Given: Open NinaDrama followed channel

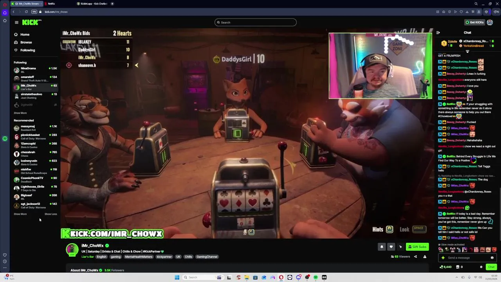Looking at the screenshot, I should (x=35, y=70).
